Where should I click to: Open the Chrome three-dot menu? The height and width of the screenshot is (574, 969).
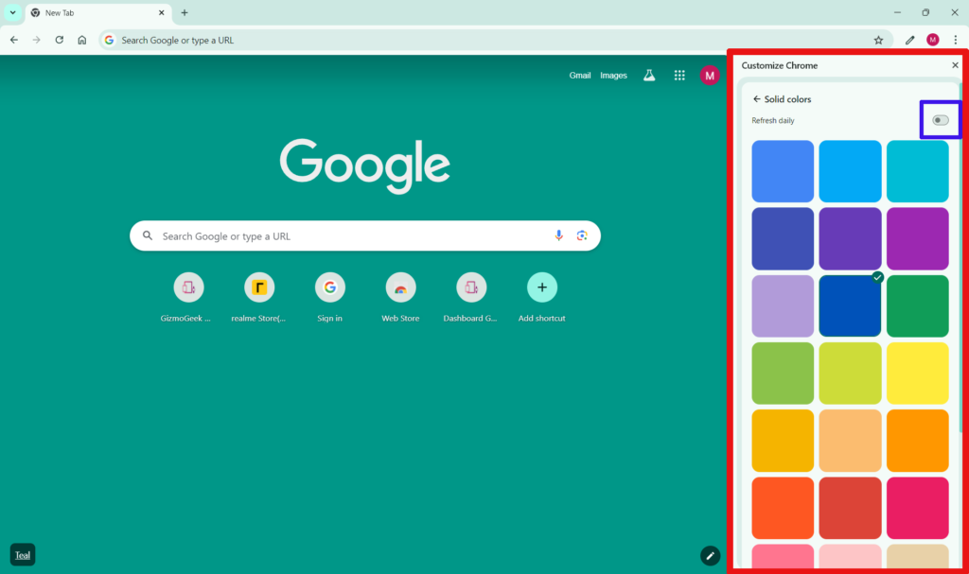point(956,40)
